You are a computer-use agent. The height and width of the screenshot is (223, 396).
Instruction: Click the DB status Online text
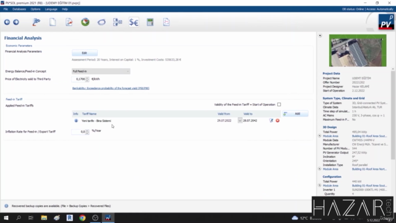(353, 9)
